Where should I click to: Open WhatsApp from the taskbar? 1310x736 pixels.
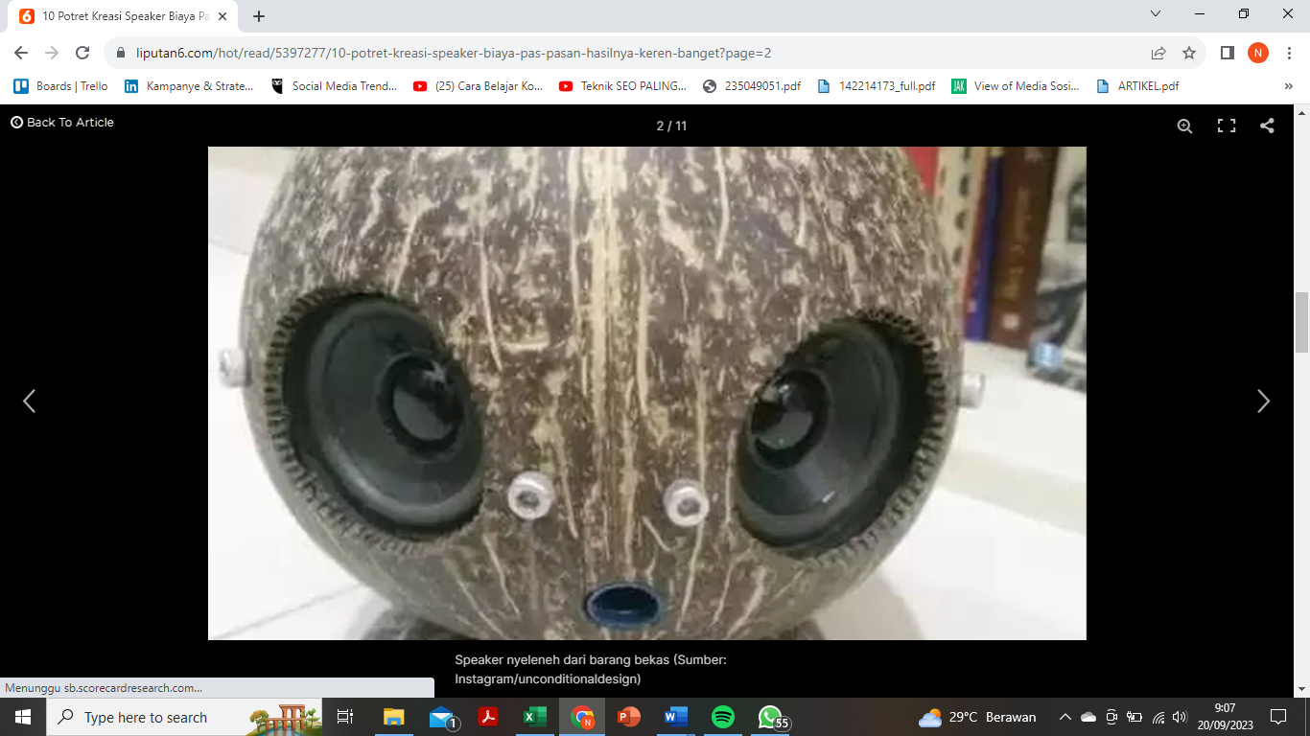click(770, 717)
